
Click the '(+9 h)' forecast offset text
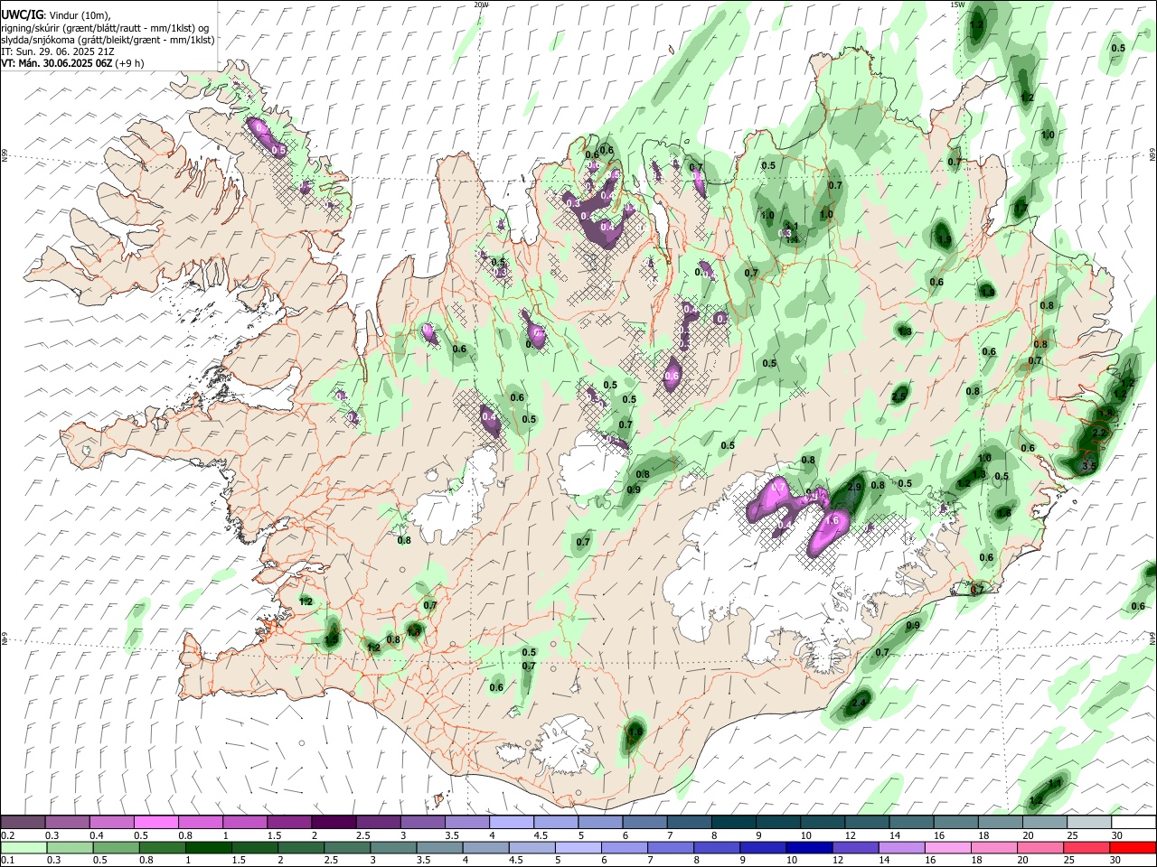(130, 63)
